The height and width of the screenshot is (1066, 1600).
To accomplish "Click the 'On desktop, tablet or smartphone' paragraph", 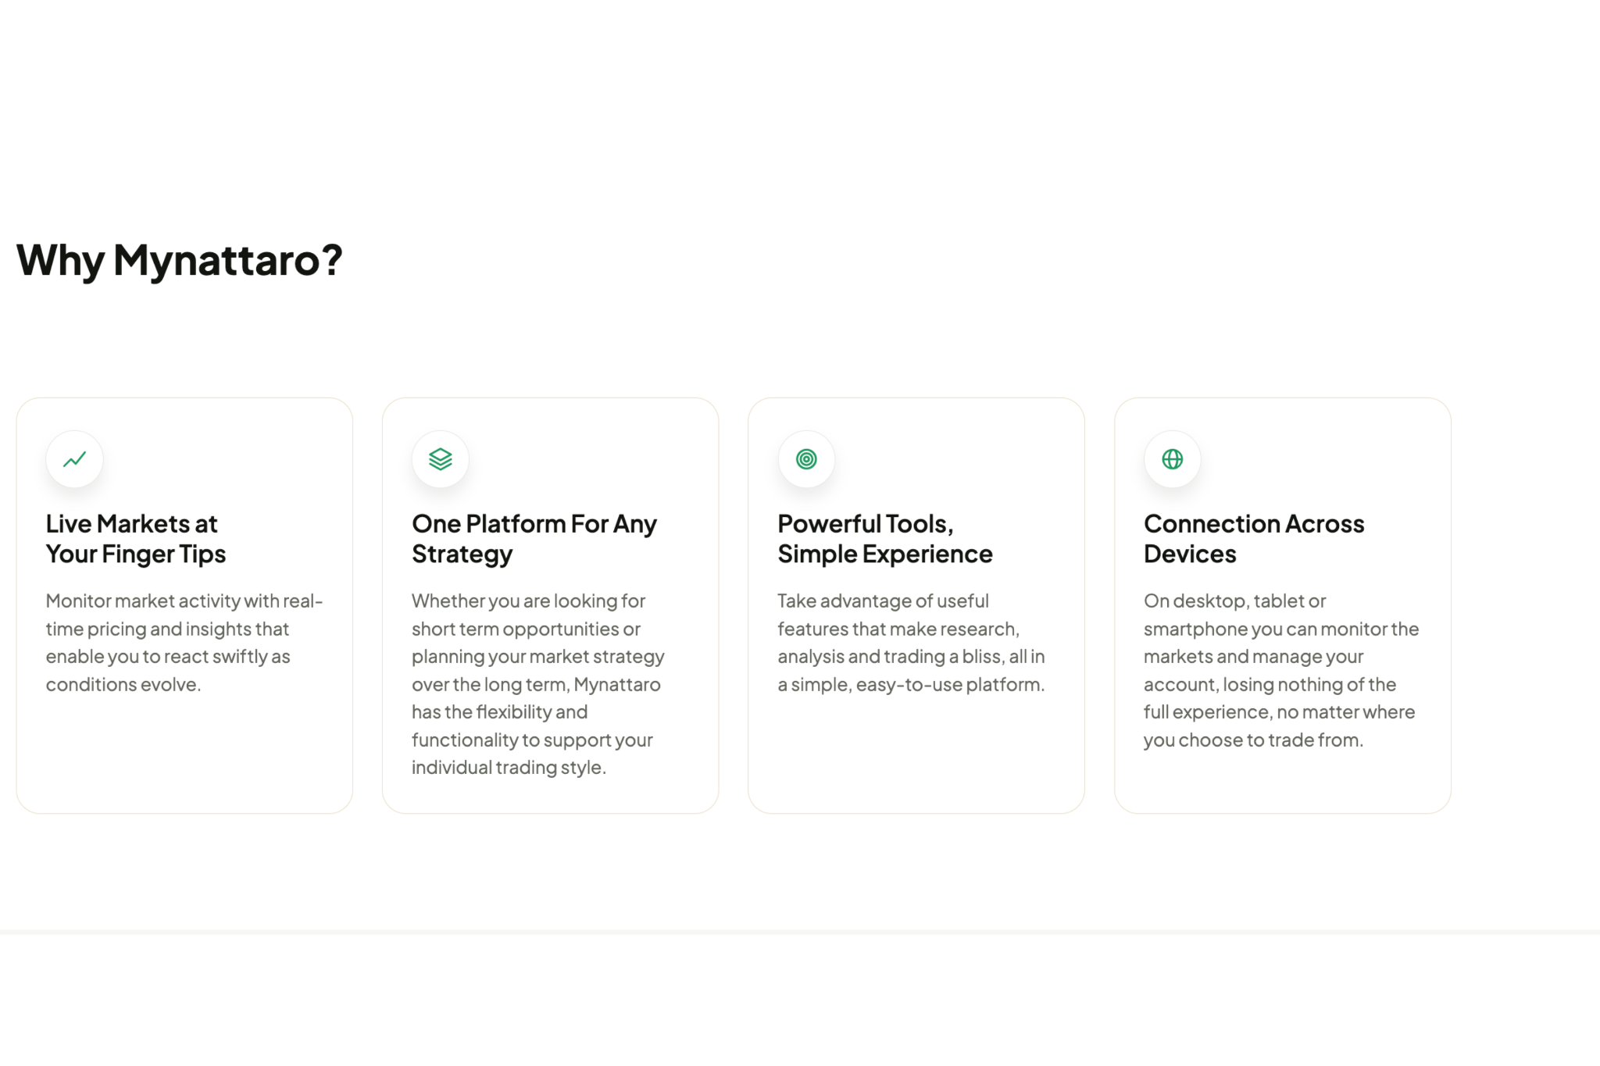I will click(x=1281, y=670).
